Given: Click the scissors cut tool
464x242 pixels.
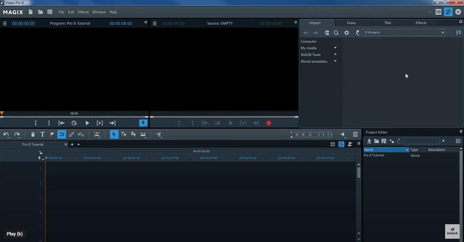Looking at the screenshot, I should pos(159,134).
